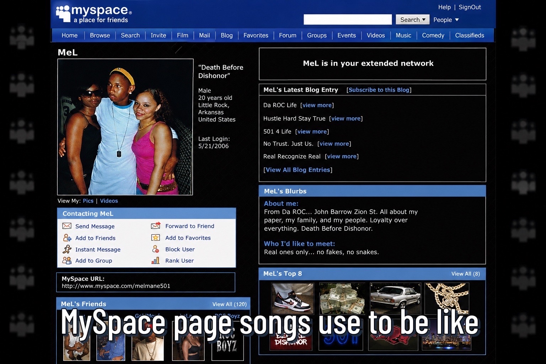Screen dimensions: 546x364
Task: Open Events in the navigation bar
Action: (x=347, y=36)
